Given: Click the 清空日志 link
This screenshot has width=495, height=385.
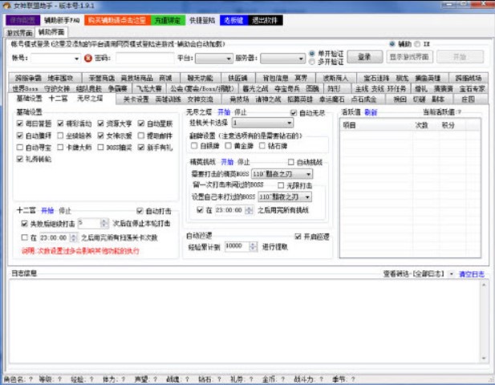Looking at the screenshot, I should tap(471, 274).
